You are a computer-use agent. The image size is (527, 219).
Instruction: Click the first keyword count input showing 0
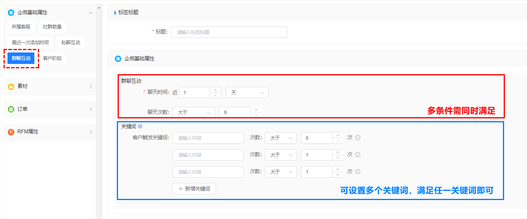pos(316,138)
